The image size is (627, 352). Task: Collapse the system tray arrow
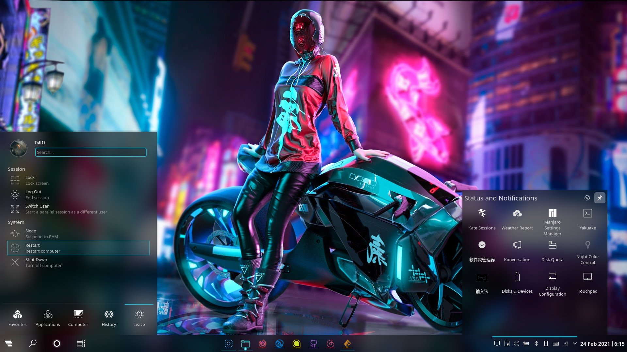575,344
